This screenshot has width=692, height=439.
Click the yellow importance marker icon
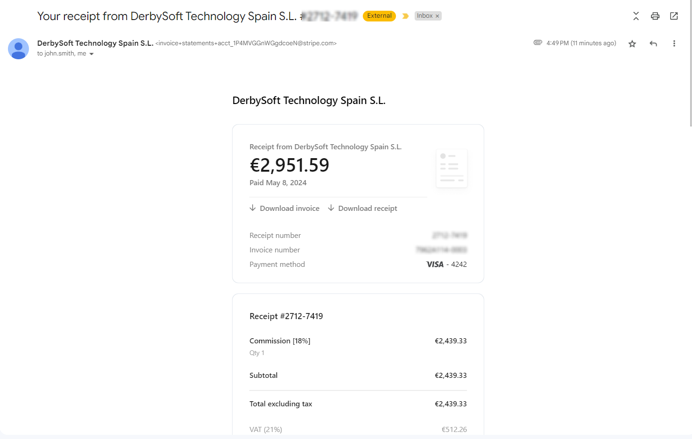(405, 16)
